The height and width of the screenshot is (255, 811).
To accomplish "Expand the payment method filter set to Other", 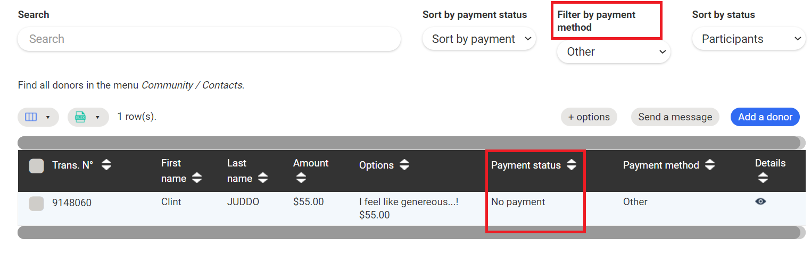I will coord(614,52).
